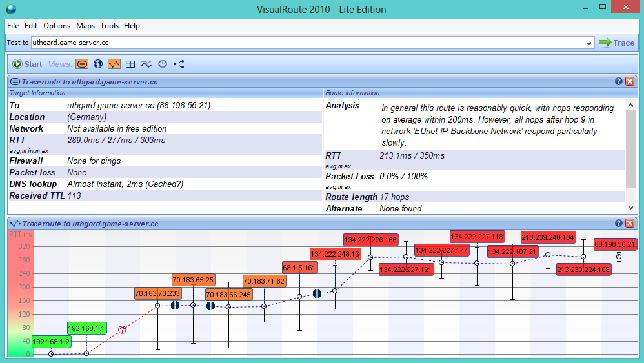Click the Received TTL value 113
The height and width of the screenshot is (363, 644).
point(74,195)
